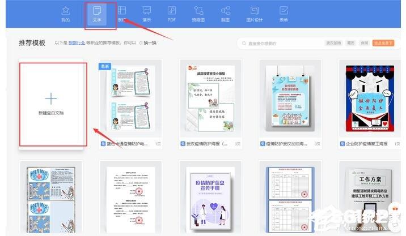Viewport: 406px width, 236px height.
Task: Click the plus icon to create blank document
Action: pyautogui.click(x=51, y=98)
